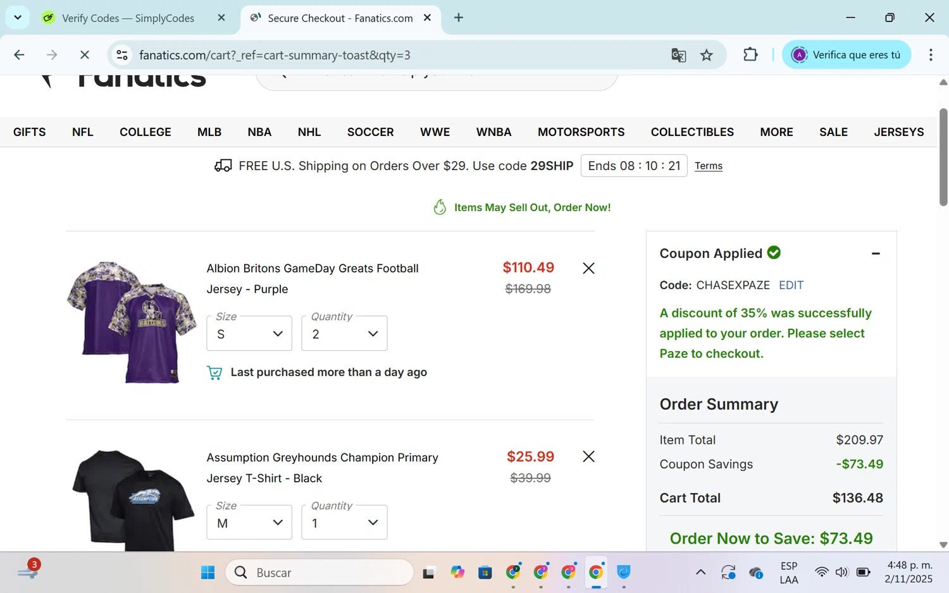Screen dimensions: 949x593
Task: Open Copilot from the taskbar
Action: [457, 573]
